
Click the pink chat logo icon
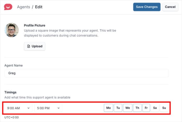click(x=8, y=7)
